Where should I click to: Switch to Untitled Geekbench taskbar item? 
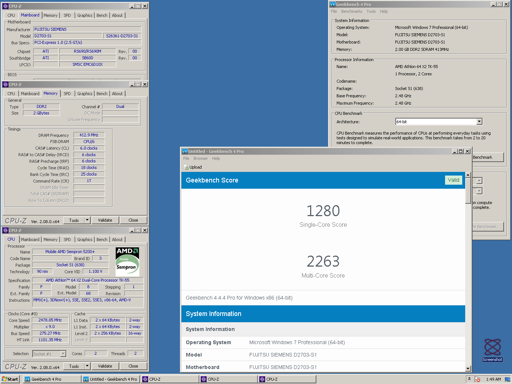pyautogui.click(x=110, y=379)
